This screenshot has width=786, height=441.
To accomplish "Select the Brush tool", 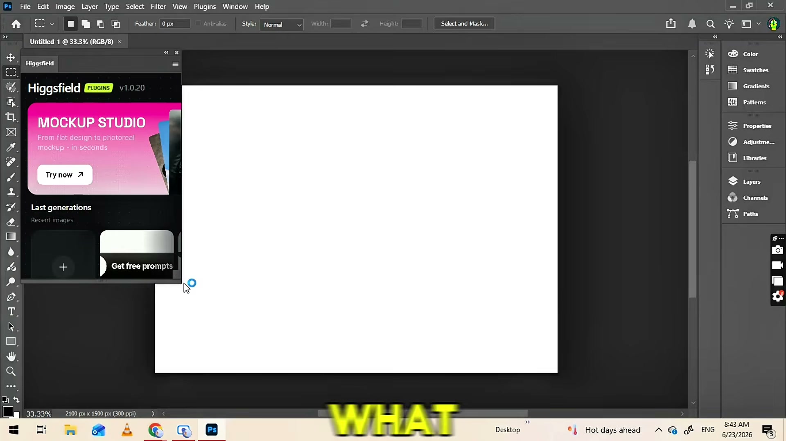I will [11, 177].
